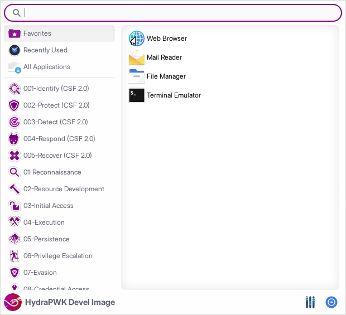
Task: Open 001-Identify (CSF 2.0) category
Action: click(x=56, y=89)
